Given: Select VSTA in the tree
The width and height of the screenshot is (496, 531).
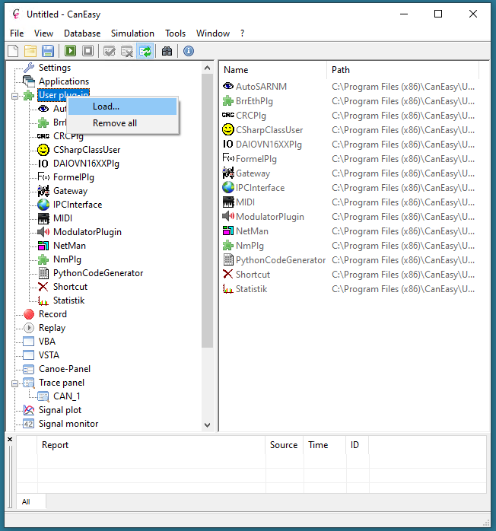Looking at the screenshot, I should point(49,355).
